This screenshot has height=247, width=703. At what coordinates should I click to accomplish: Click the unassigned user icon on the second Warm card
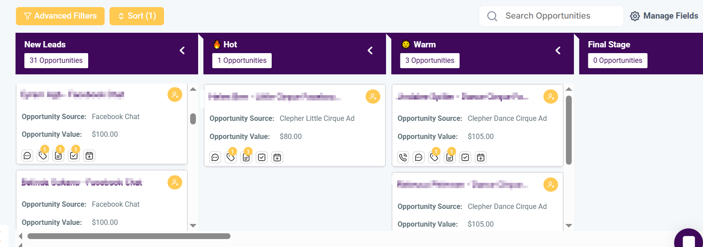pyautogui.click(x=551, y=185)
